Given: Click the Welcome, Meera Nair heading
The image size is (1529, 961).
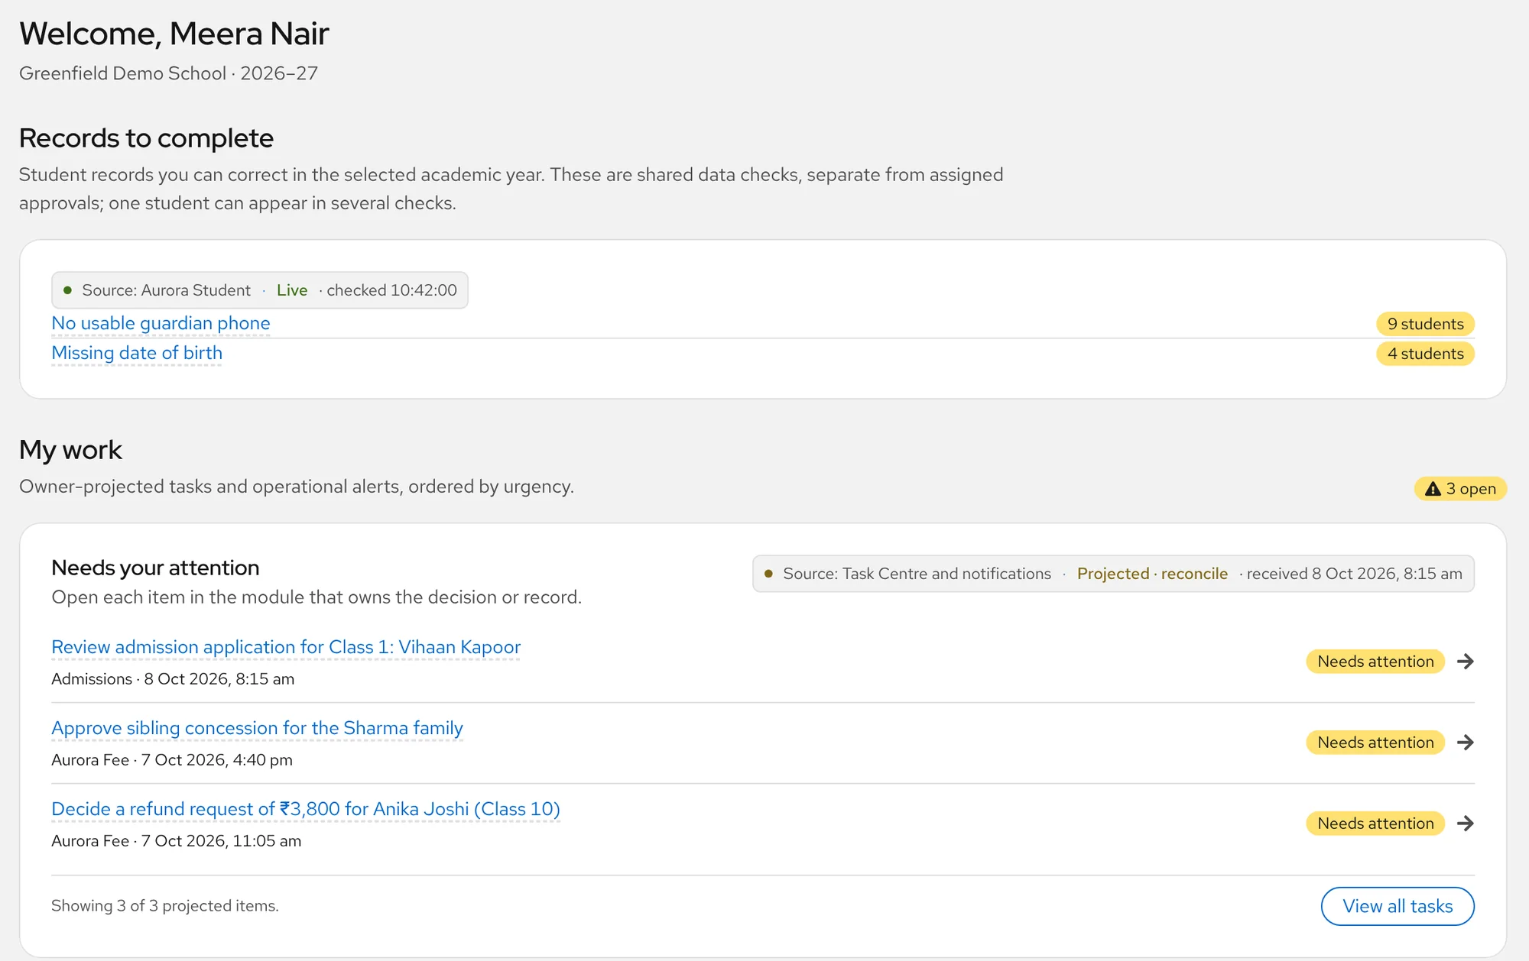Looking at the screenshot, I should (x=174, y=34).
